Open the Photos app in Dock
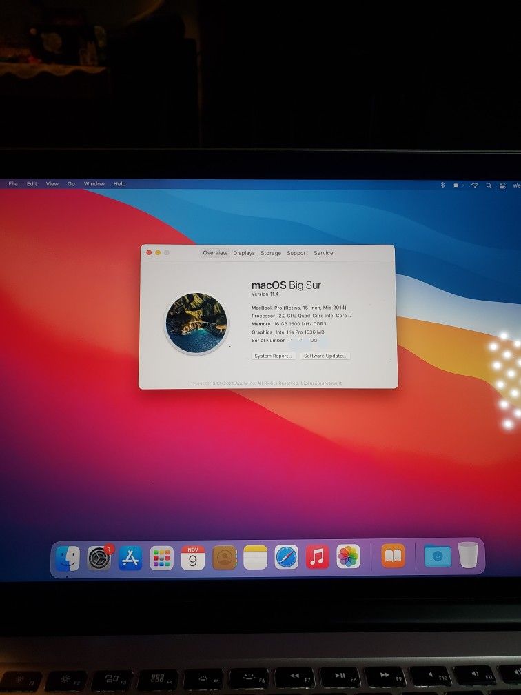 [x=348, y=556]
